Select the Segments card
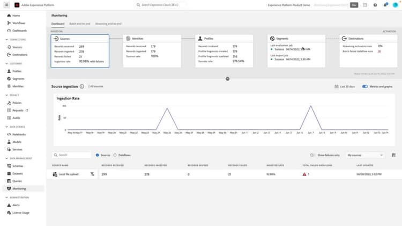 click(296, 51)
